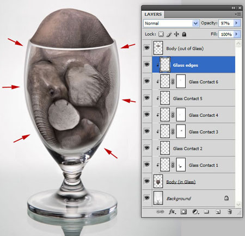Select Glass Contact 3 mask thumbnail
Image resolution: width=245 pixels, height=236 pixels.
(x=181, y=131)
